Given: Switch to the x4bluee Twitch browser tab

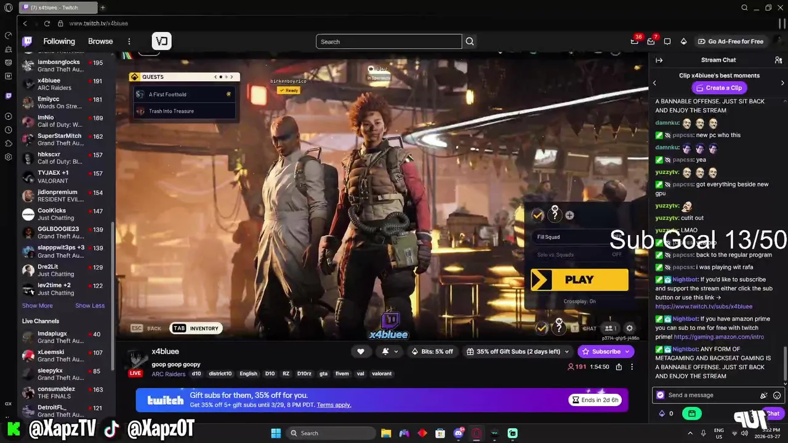Looking at the screenshot, I should pos(58,8).
